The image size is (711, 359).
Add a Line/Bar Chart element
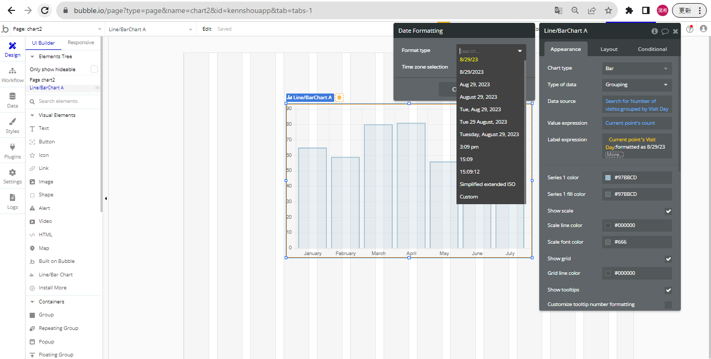(55, 275)
